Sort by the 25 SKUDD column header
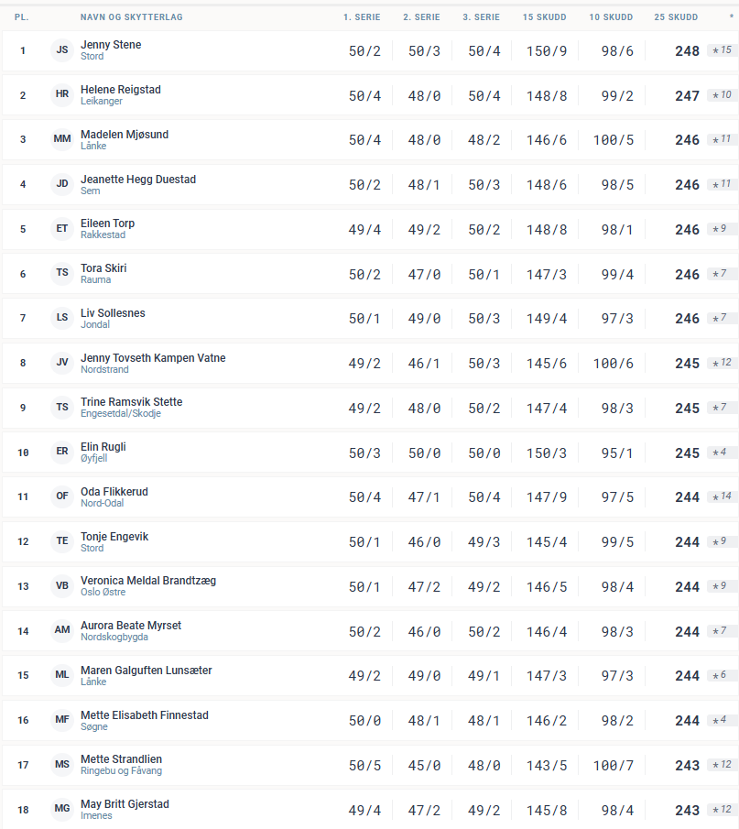 pyautogui.click(x=676, y=17)
